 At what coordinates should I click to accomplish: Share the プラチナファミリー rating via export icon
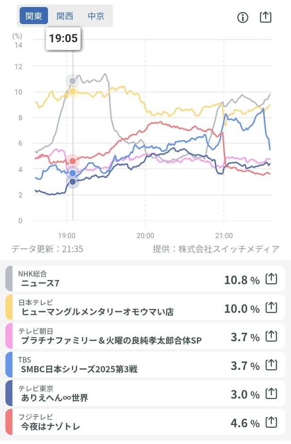[x=271, y=336]
